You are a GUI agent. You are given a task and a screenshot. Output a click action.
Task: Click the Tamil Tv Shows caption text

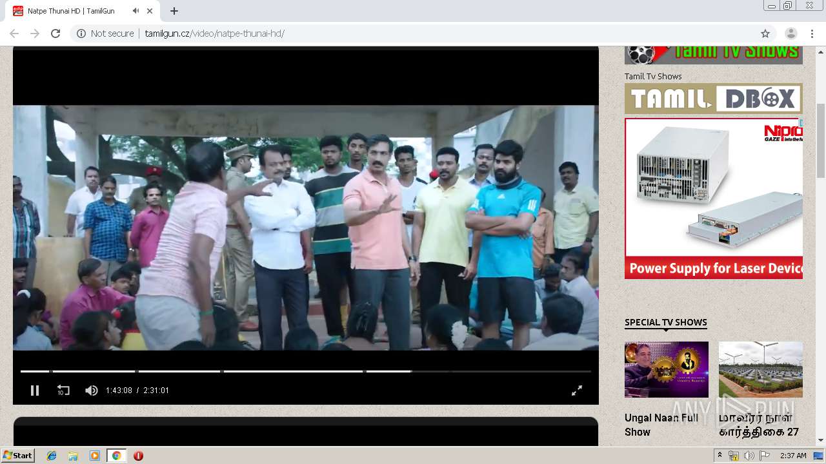pyautogui.click(x=653, y=76)
